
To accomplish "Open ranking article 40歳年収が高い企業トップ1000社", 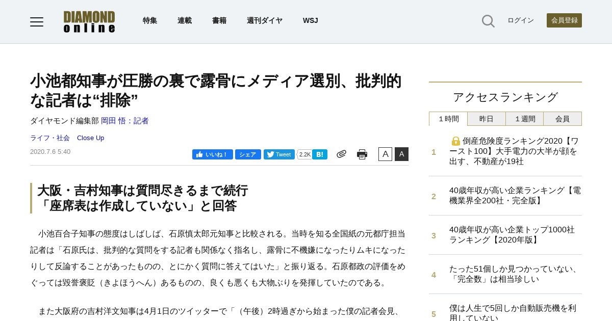I will (x=512, y=235).
